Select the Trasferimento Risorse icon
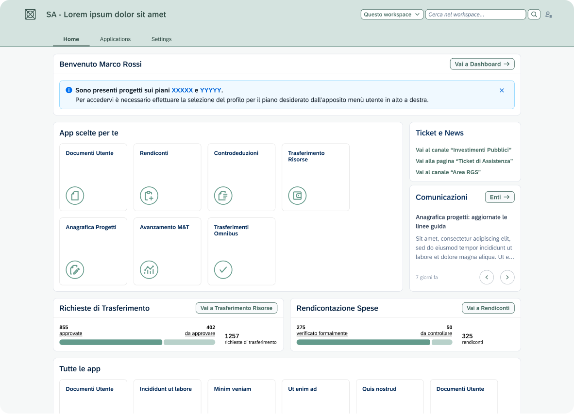The width and height of the screenshot is (574, 414). tap(297, 196)
